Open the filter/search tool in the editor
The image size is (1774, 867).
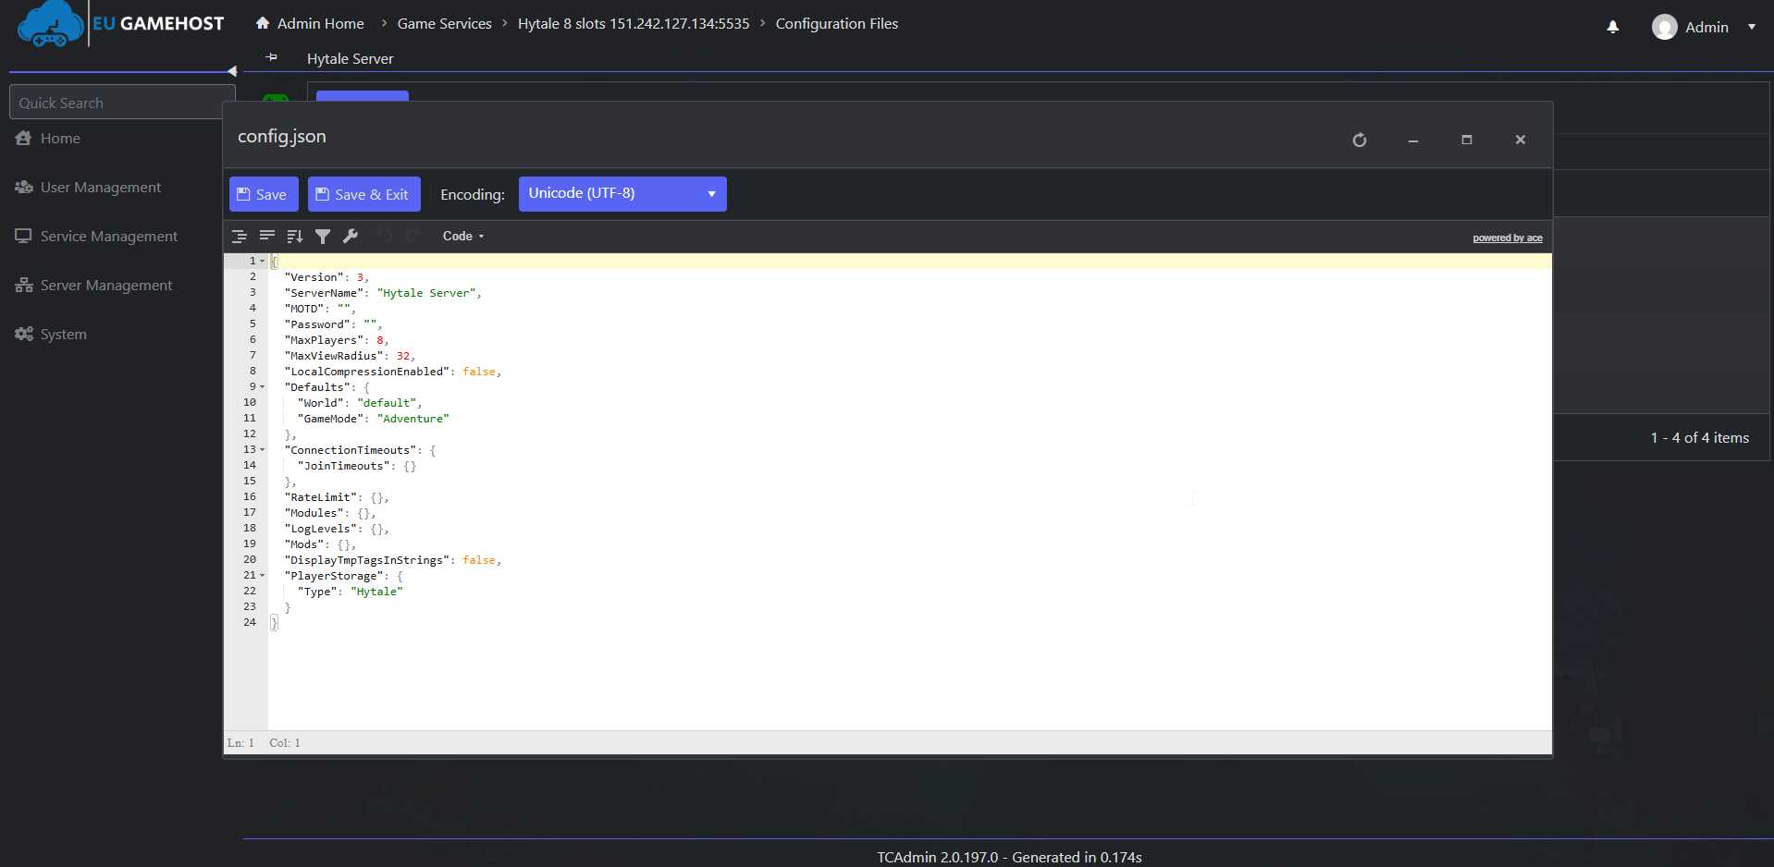323,236
